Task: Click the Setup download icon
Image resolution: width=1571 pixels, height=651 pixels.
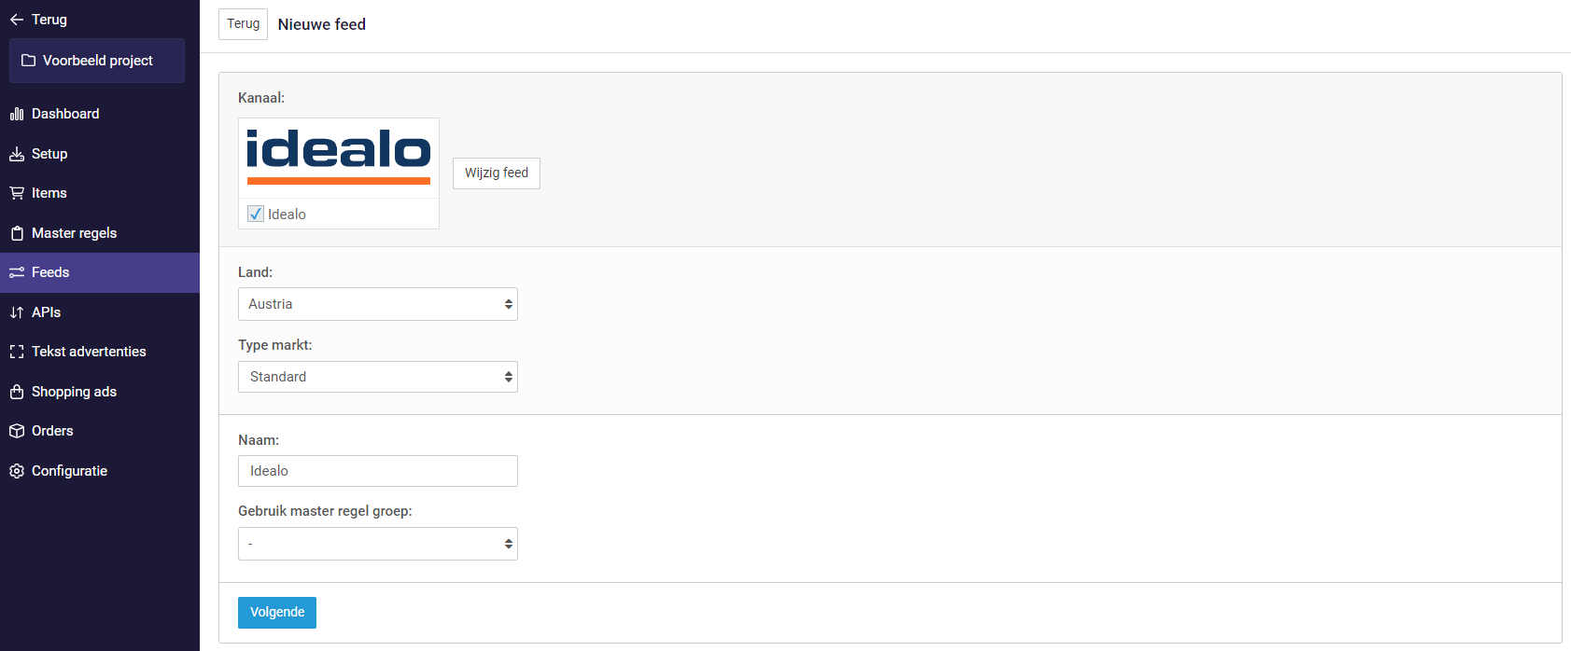Action: coord(17,154)
